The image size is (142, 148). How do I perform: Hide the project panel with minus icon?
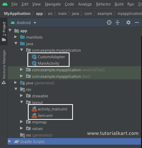tap(137, 22)
